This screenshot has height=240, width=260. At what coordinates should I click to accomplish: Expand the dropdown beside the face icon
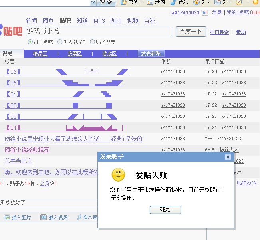pos(208,2)
